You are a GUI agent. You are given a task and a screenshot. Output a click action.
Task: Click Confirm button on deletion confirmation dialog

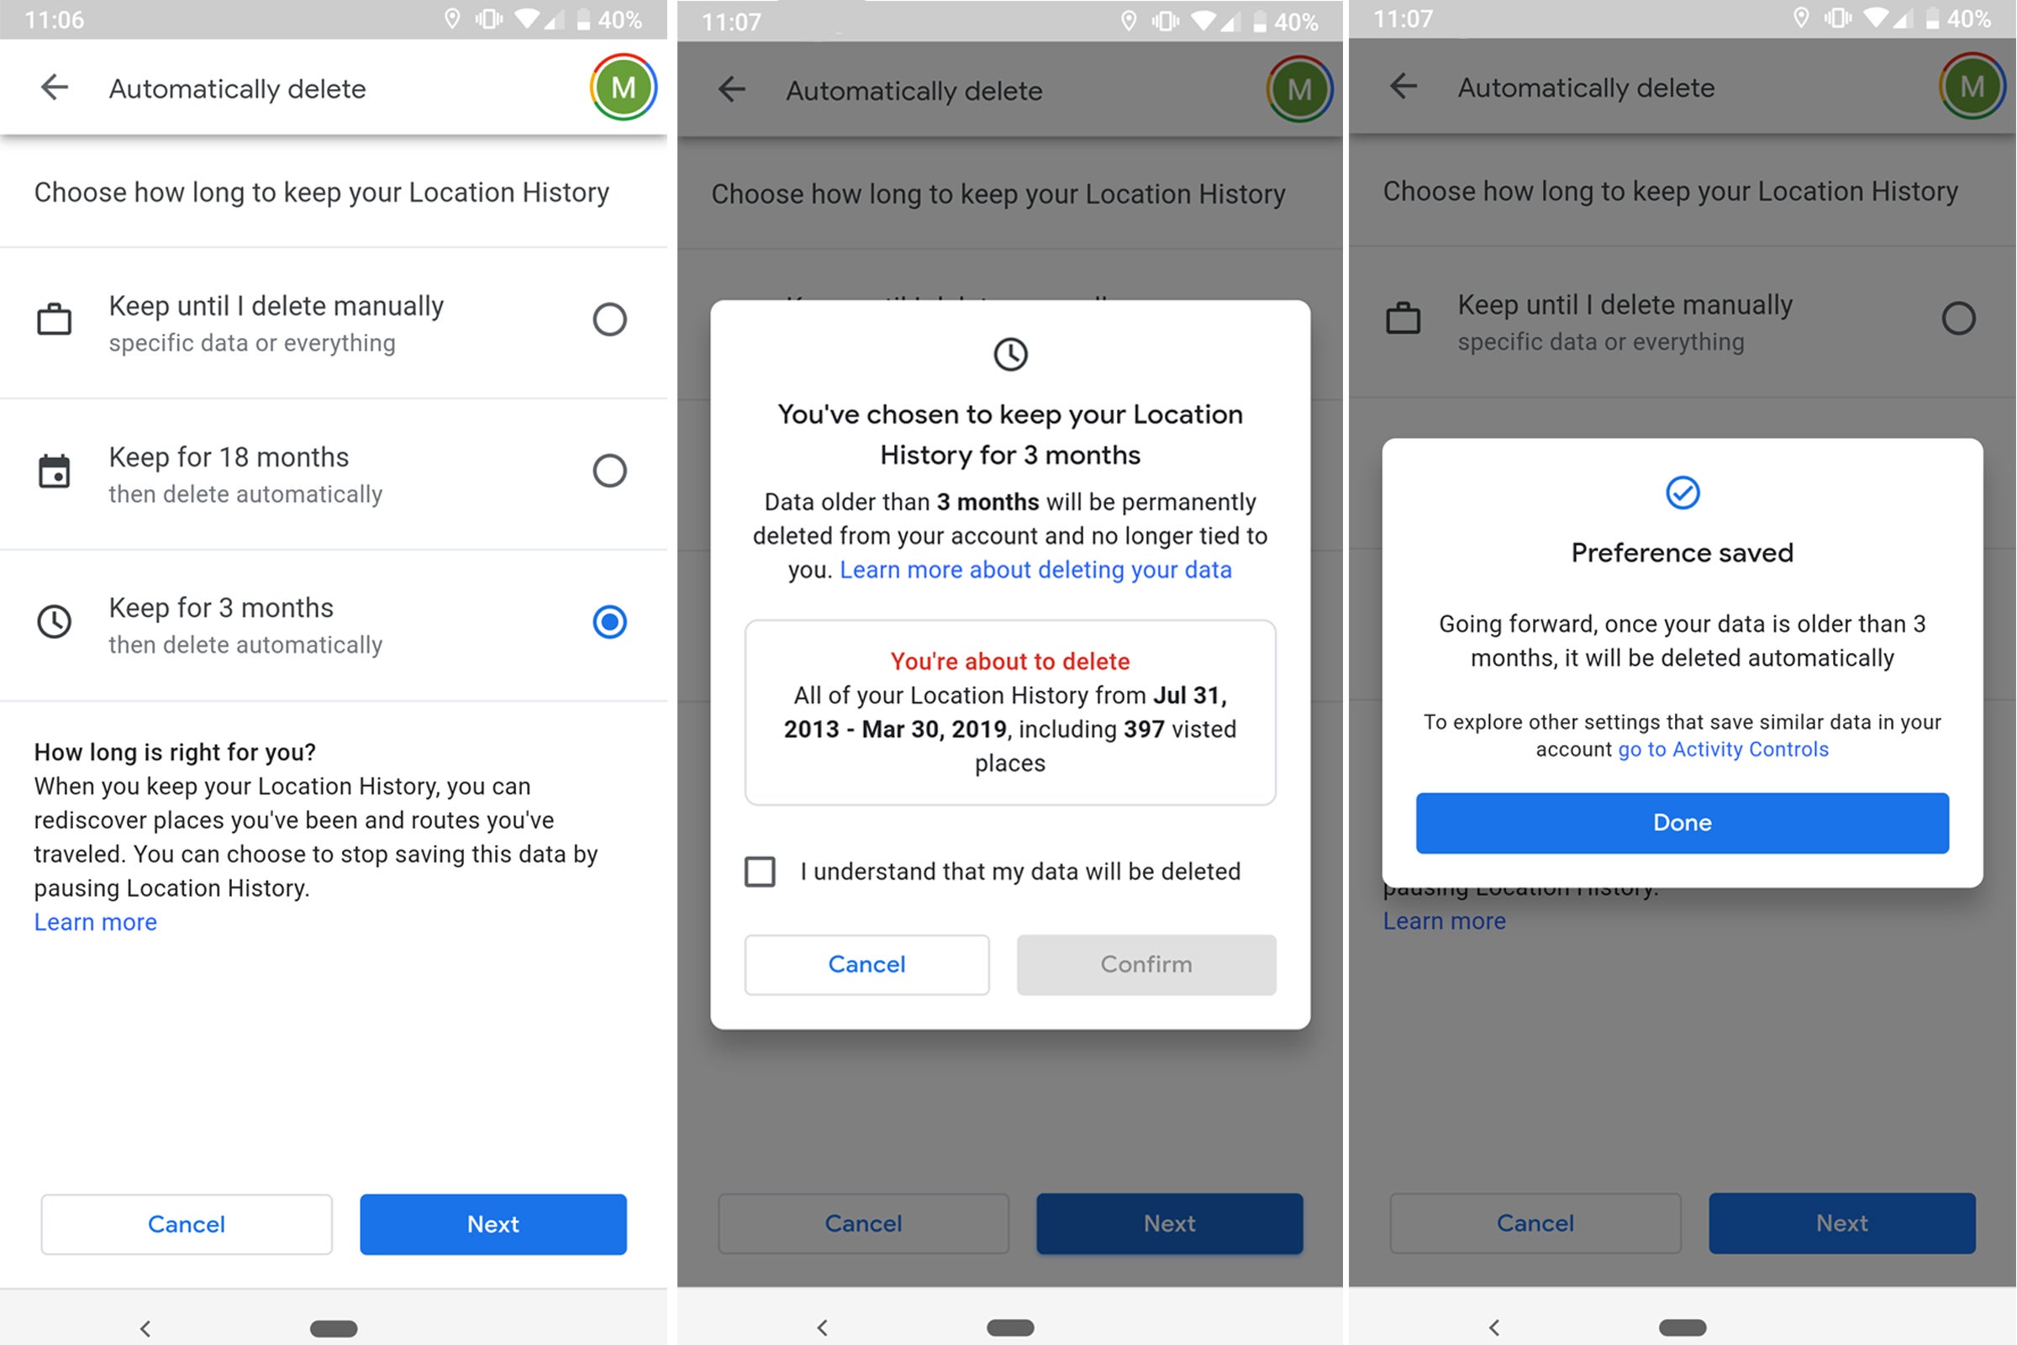tap(1144, 963)
